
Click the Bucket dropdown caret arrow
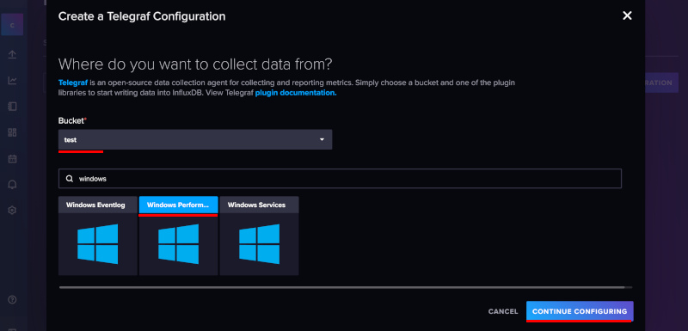322,139
